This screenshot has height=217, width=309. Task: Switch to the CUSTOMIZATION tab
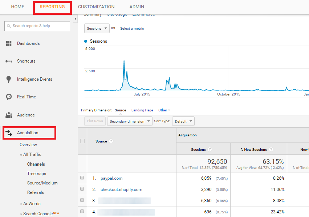click(96, 7)
